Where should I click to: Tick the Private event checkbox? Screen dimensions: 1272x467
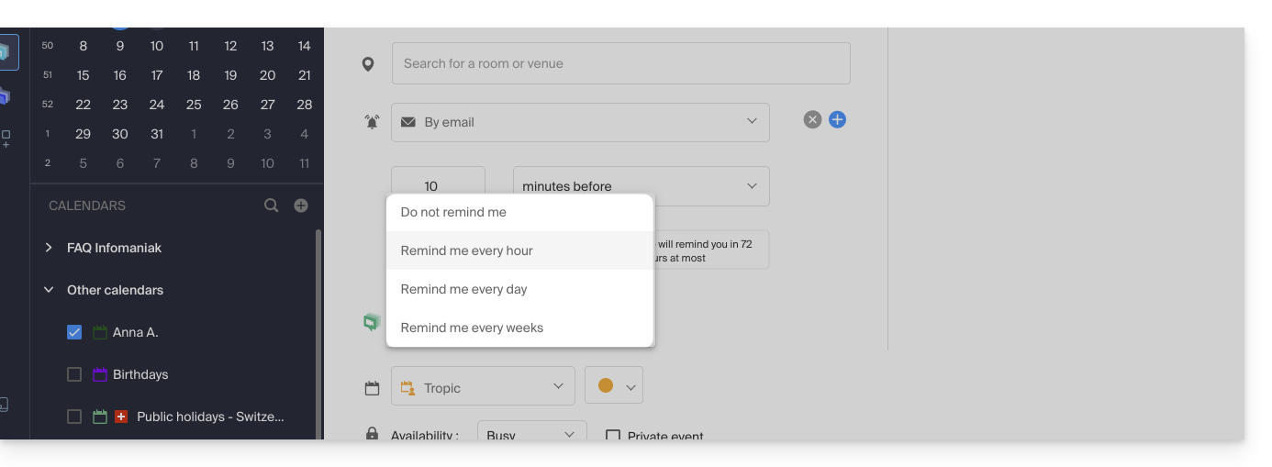tap(613, 436)
